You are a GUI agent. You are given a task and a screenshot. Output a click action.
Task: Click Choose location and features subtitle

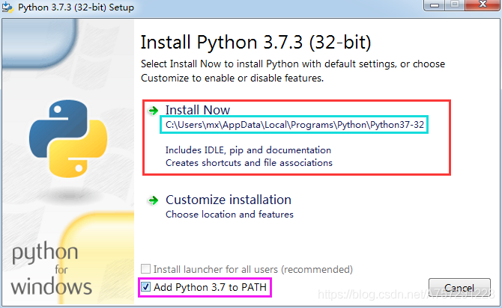click(229, 215)
